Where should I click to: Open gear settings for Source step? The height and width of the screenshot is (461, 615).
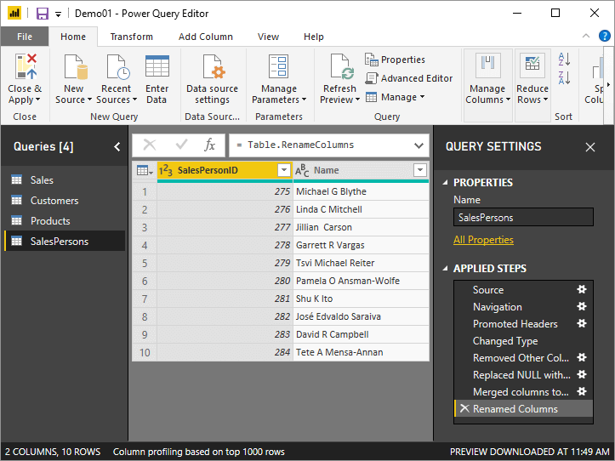tap(582, 289)
